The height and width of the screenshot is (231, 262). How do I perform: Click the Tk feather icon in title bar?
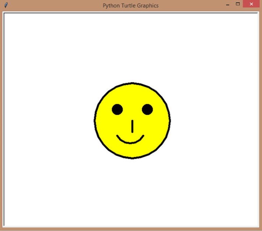(x=6, y=5)
